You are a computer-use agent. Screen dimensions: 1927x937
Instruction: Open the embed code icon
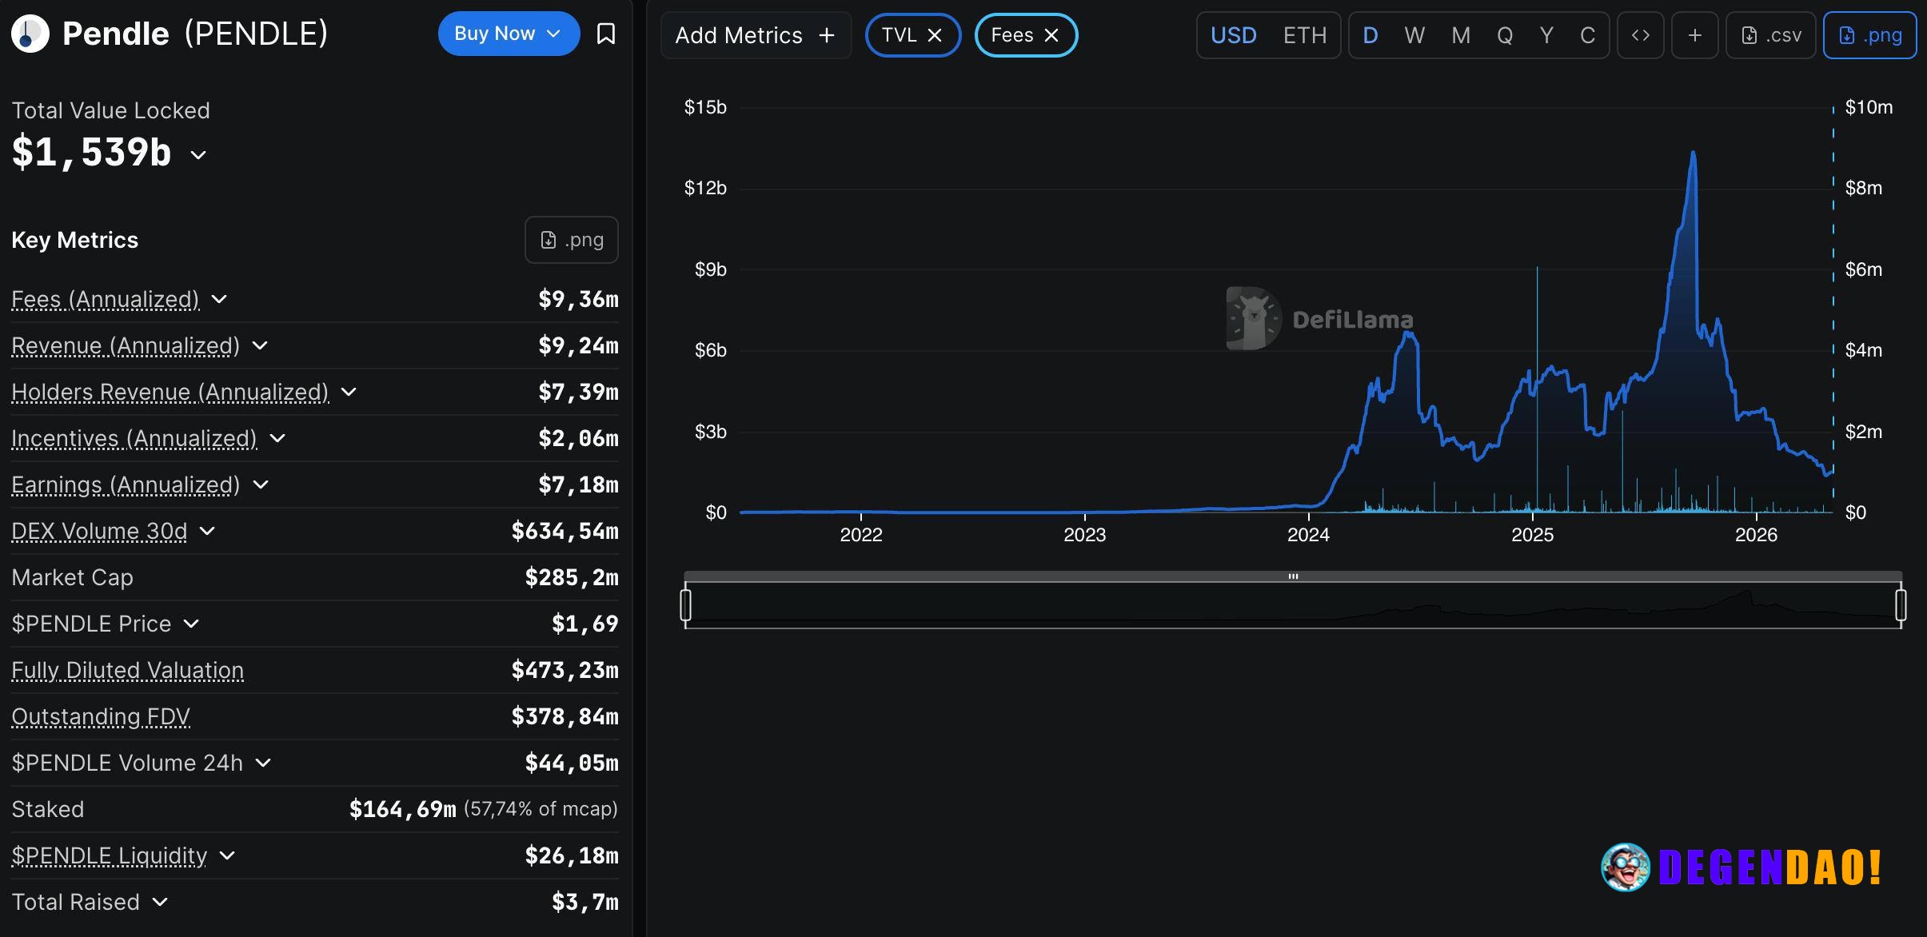click(x=1640, y=35)
